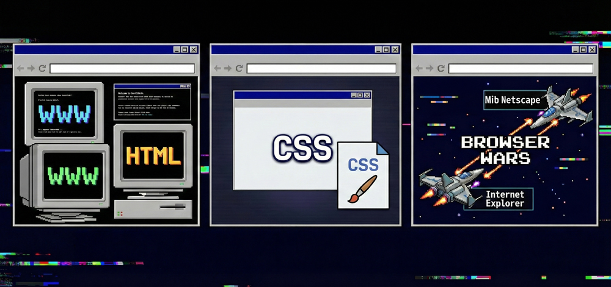Open the small black terminal window
The image size is (611, 287).
(152, 102)
